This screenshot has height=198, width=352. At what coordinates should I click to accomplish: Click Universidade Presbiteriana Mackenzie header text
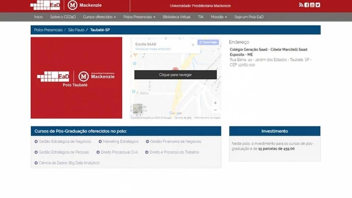click(200, 6)
